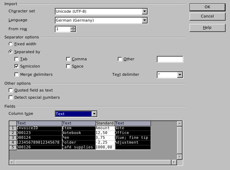Screen dimensions: 230x170
Task: Click the 'Café supplies' cell
Action: click(79, 147)
